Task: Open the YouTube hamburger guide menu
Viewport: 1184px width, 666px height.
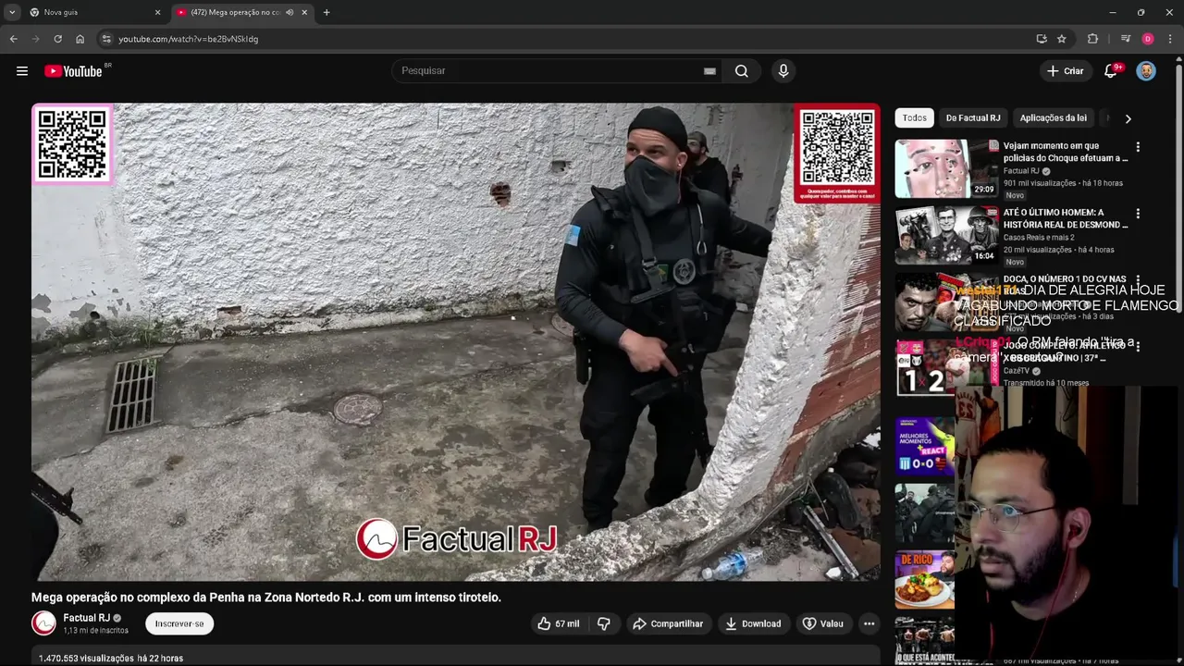Action: tap(22, 71)
